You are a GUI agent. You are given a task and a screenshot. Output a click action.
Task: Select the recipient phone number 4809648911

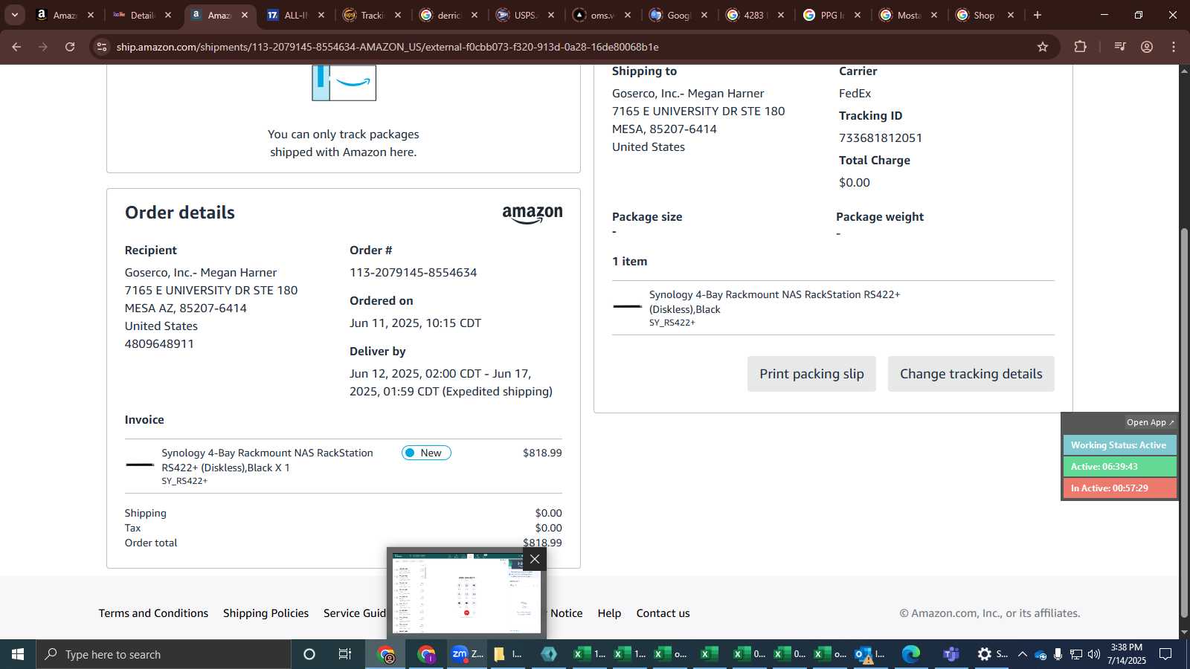pyautogui.click(x=159, y=344)
